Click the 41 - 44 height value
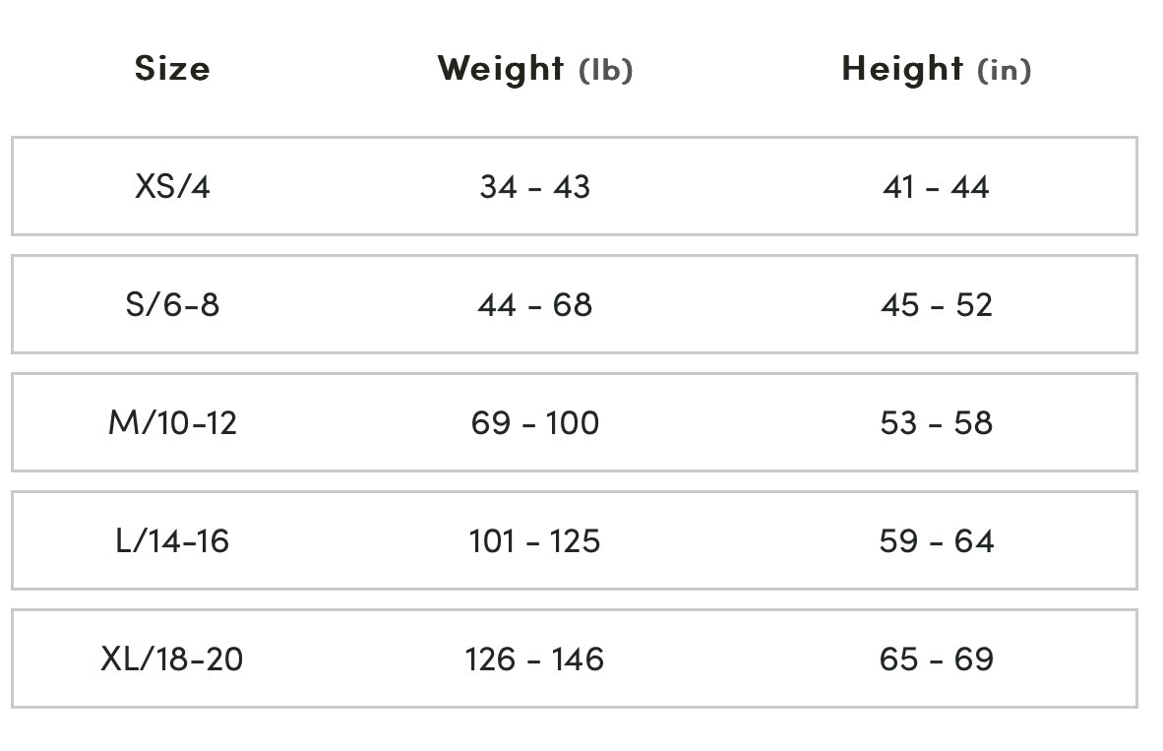The image size is (1163, 751). 936,186
